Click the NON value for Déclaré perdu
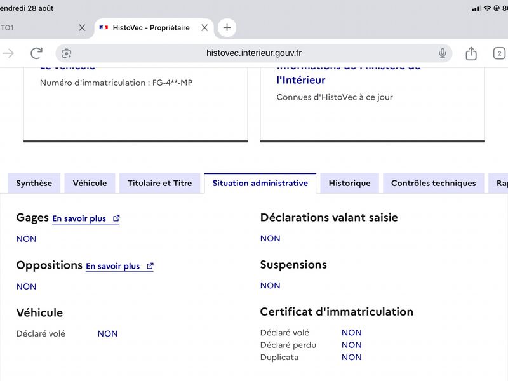The image size is (508, 381). click(x=352, y=345)
